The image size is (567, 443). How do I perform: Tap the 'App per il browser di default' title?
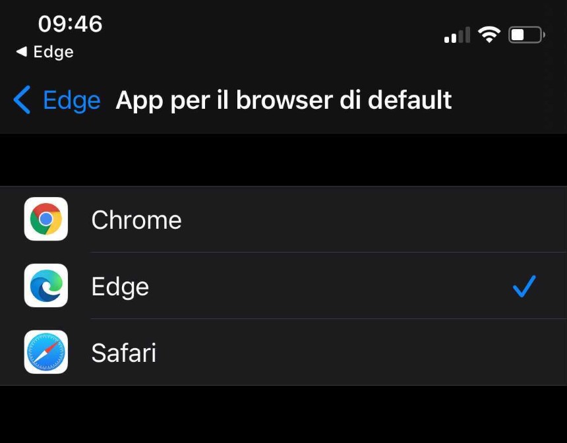[283, 100]
